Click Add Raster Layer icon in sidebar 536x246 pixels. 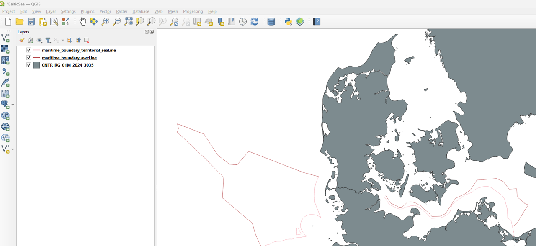coord(5,49)
